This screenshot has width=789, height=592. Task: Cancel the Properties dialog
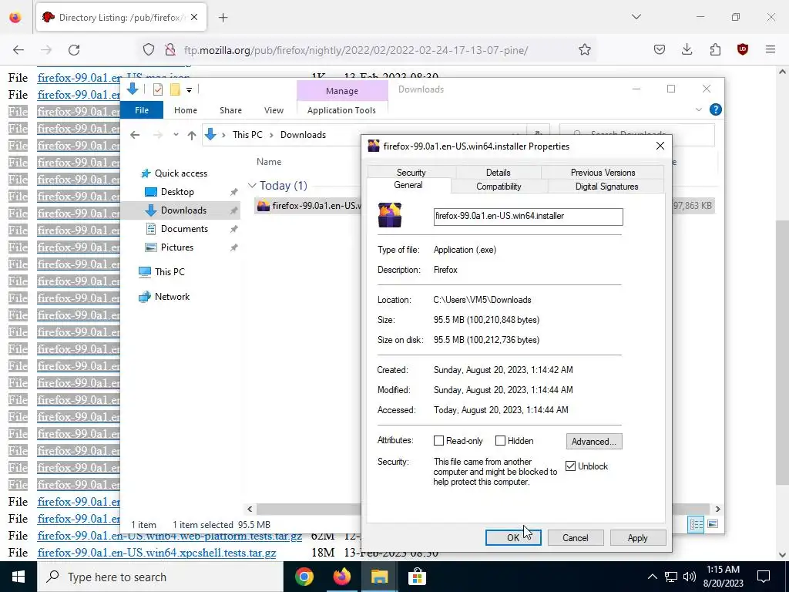(575, 537)
